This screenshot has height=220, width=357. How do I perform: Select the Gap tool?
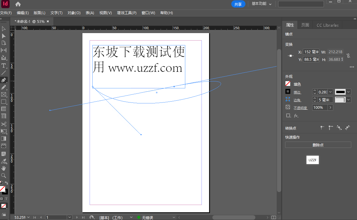pos(4,50)
